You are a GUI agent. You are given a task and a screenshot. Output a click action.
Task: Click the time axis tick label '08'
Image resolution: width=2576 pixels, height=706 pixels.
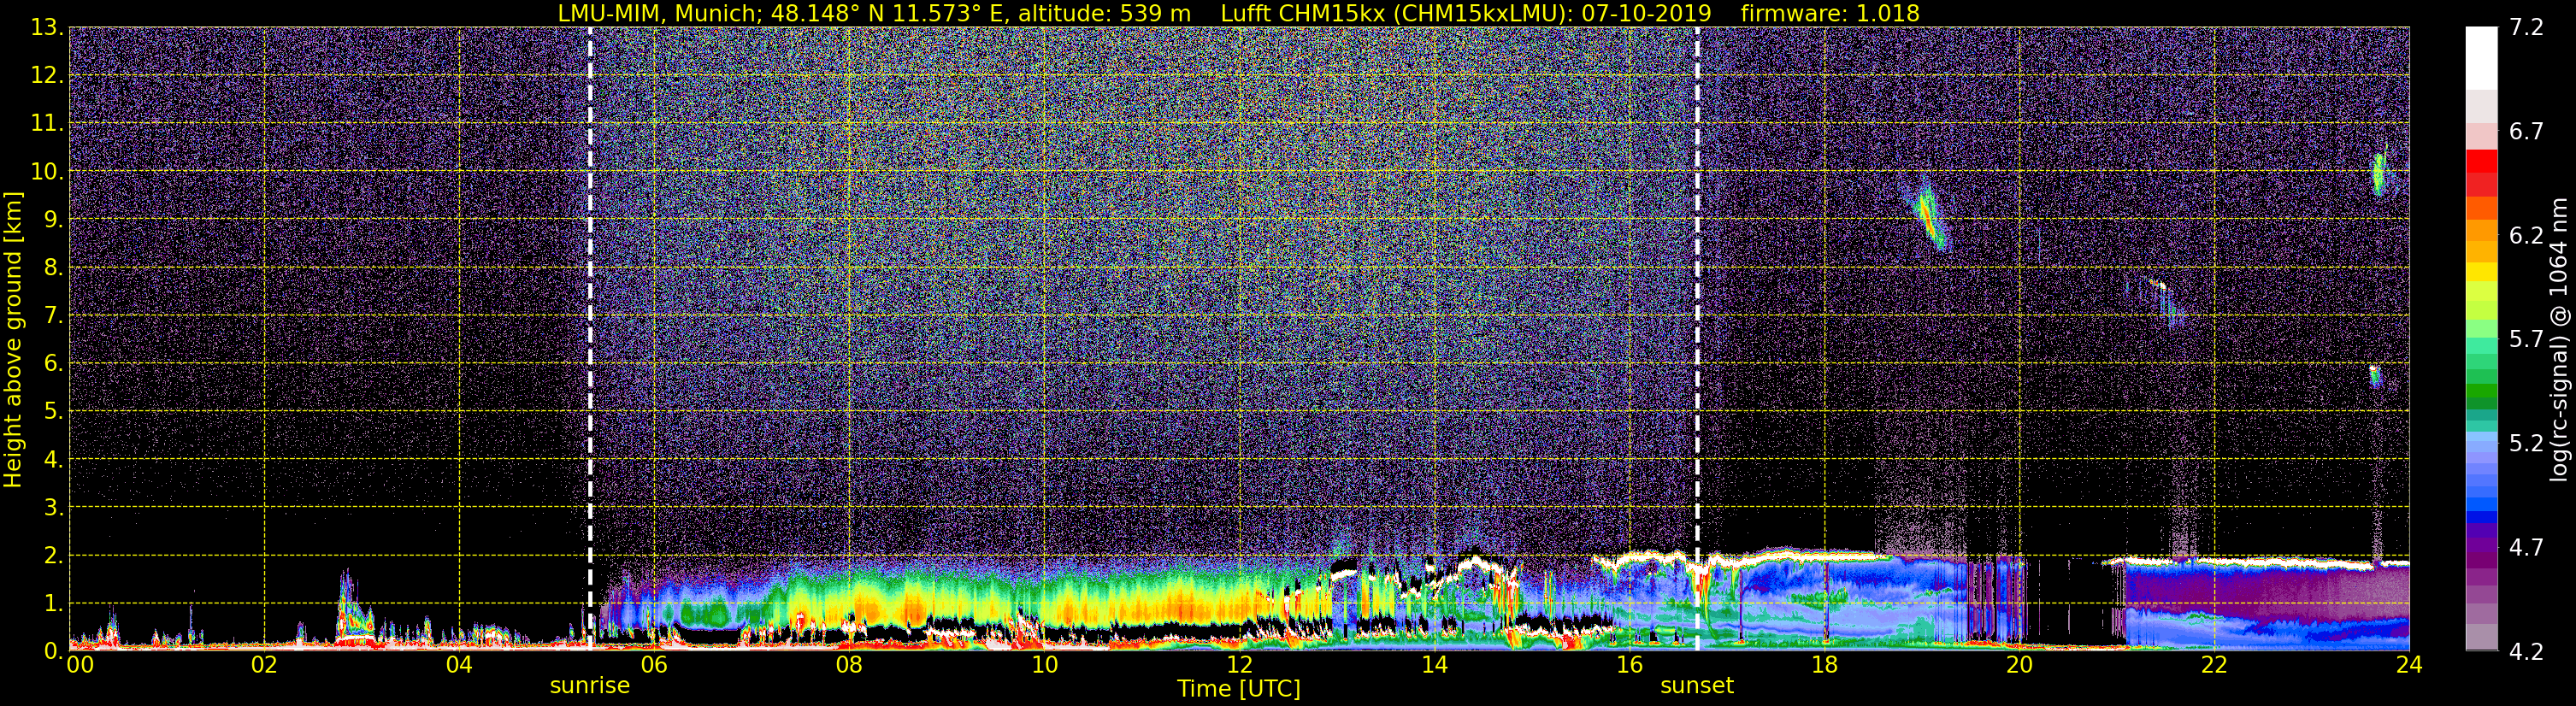coord(849,665)
